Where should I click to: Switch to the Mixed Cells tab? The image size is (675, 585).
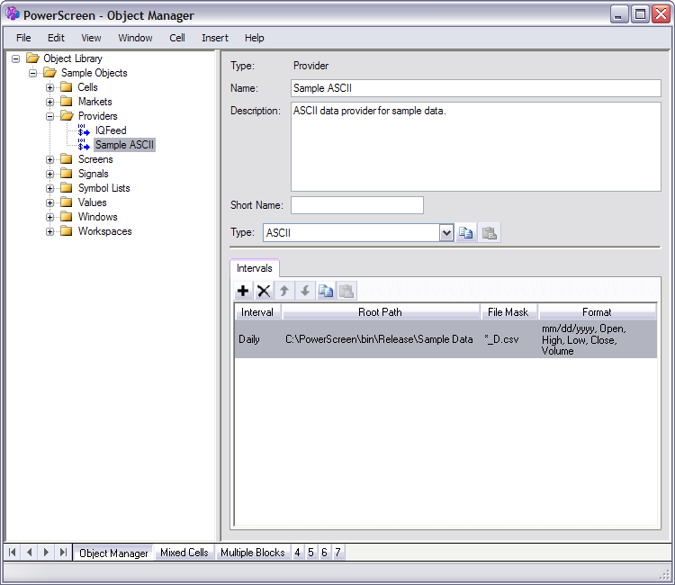pos(184,553)
